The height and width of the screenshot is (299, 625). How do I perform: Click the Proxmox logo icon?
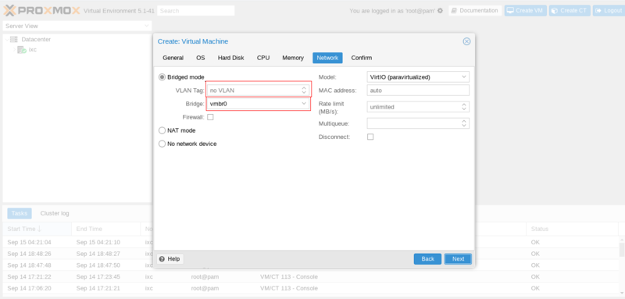[x=10, y=11]
